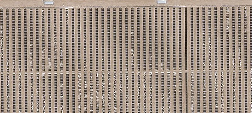Click the right white-roofed building at top
The width and height of the screenshot is (252, 113).
coord(162,2)
